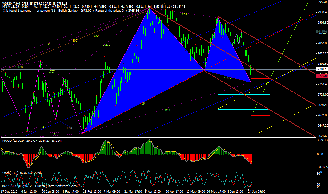Click the 1.902 orange ratio label

tap(73, 40)
